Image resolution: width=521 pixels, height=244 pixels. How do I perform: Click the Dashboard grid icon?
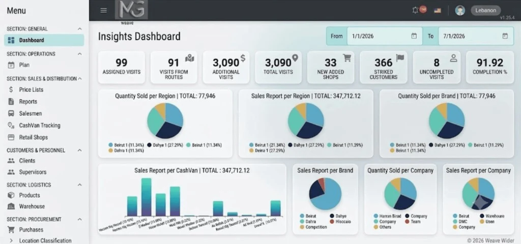11,40
